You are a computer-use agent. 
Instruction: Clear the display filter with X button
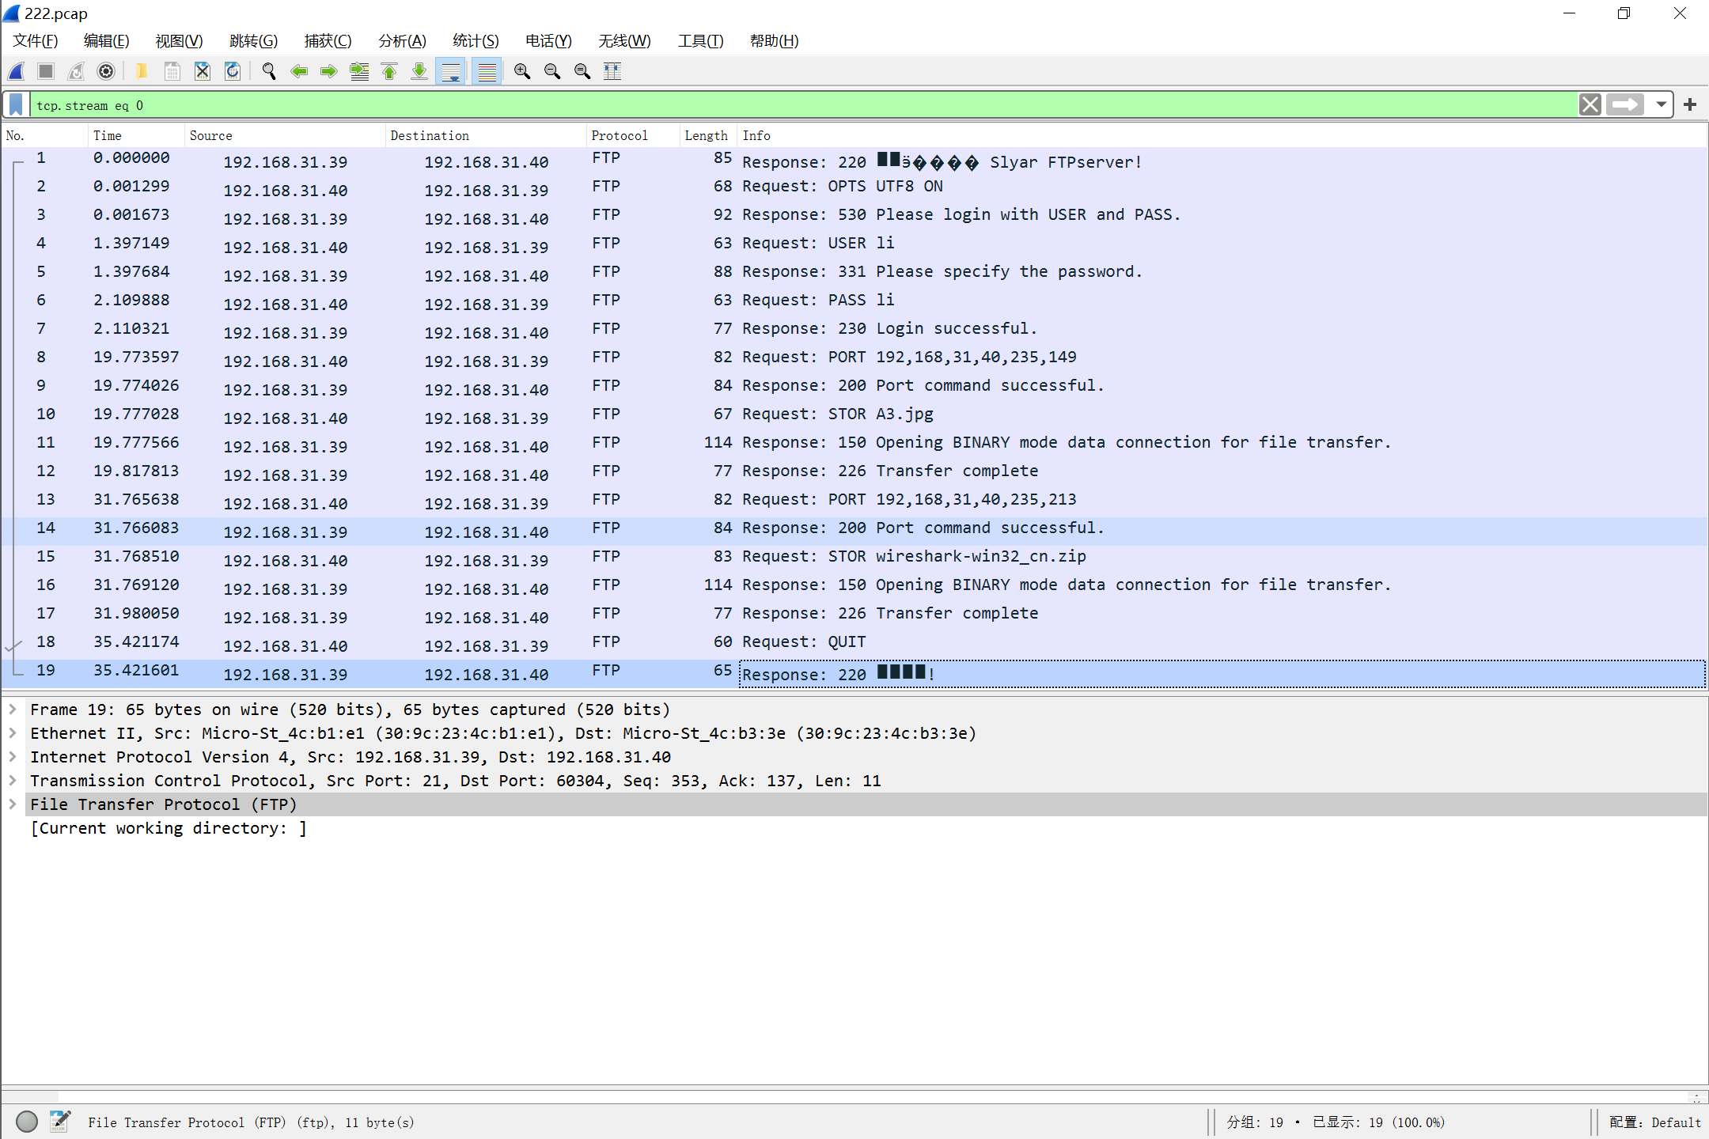1590,104
